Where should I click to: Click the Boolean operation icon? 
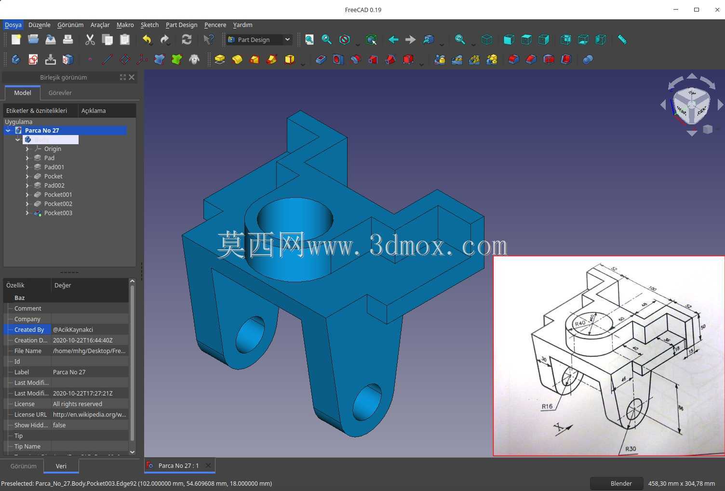[x=588, y=59]
